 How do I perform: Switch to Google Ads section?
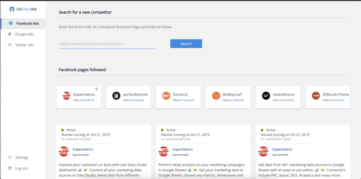point(23,34)
